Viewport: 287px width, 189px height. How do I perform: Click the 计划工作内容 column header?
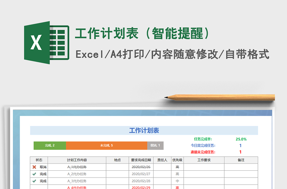[77, 160]
